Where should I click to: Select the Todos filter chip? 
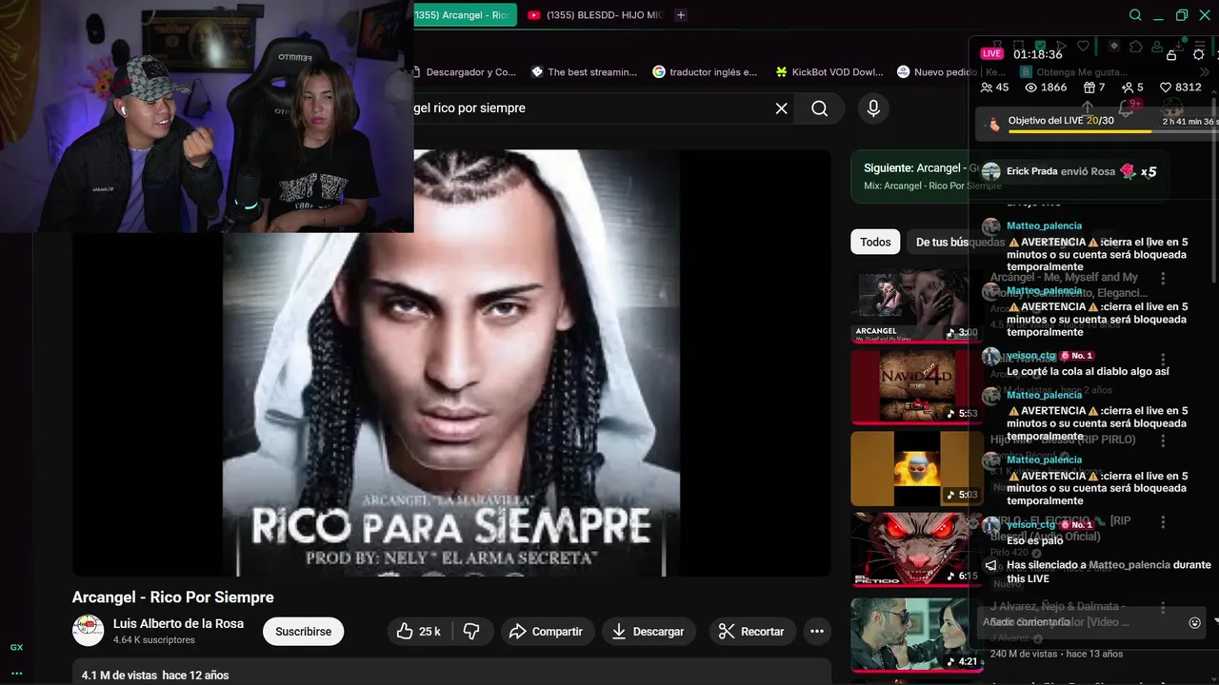[x=875, y=243]
